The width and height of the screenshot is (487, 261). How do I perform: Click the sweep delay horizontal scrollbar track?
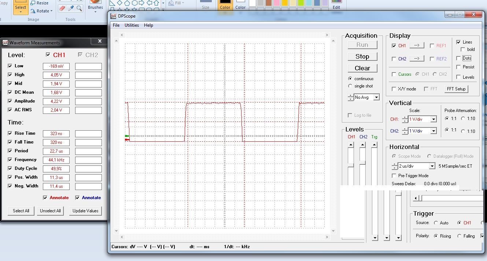(x=453, y=198)
